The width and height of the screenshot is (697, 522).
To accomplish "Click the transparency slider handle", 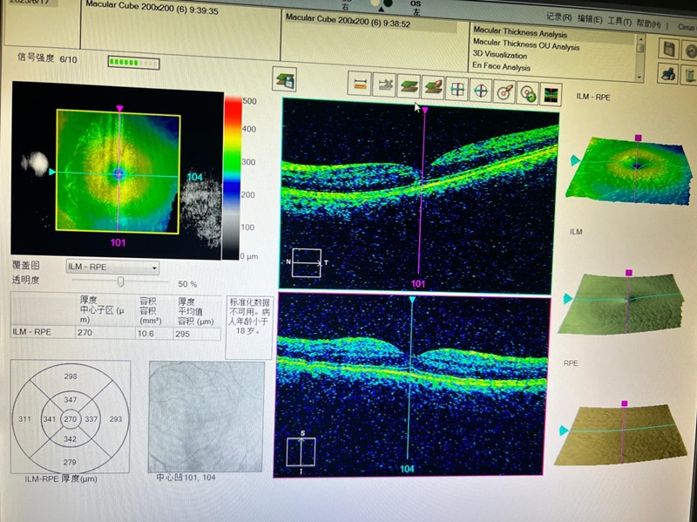I will pyautogui.click(x=120, y=281).
